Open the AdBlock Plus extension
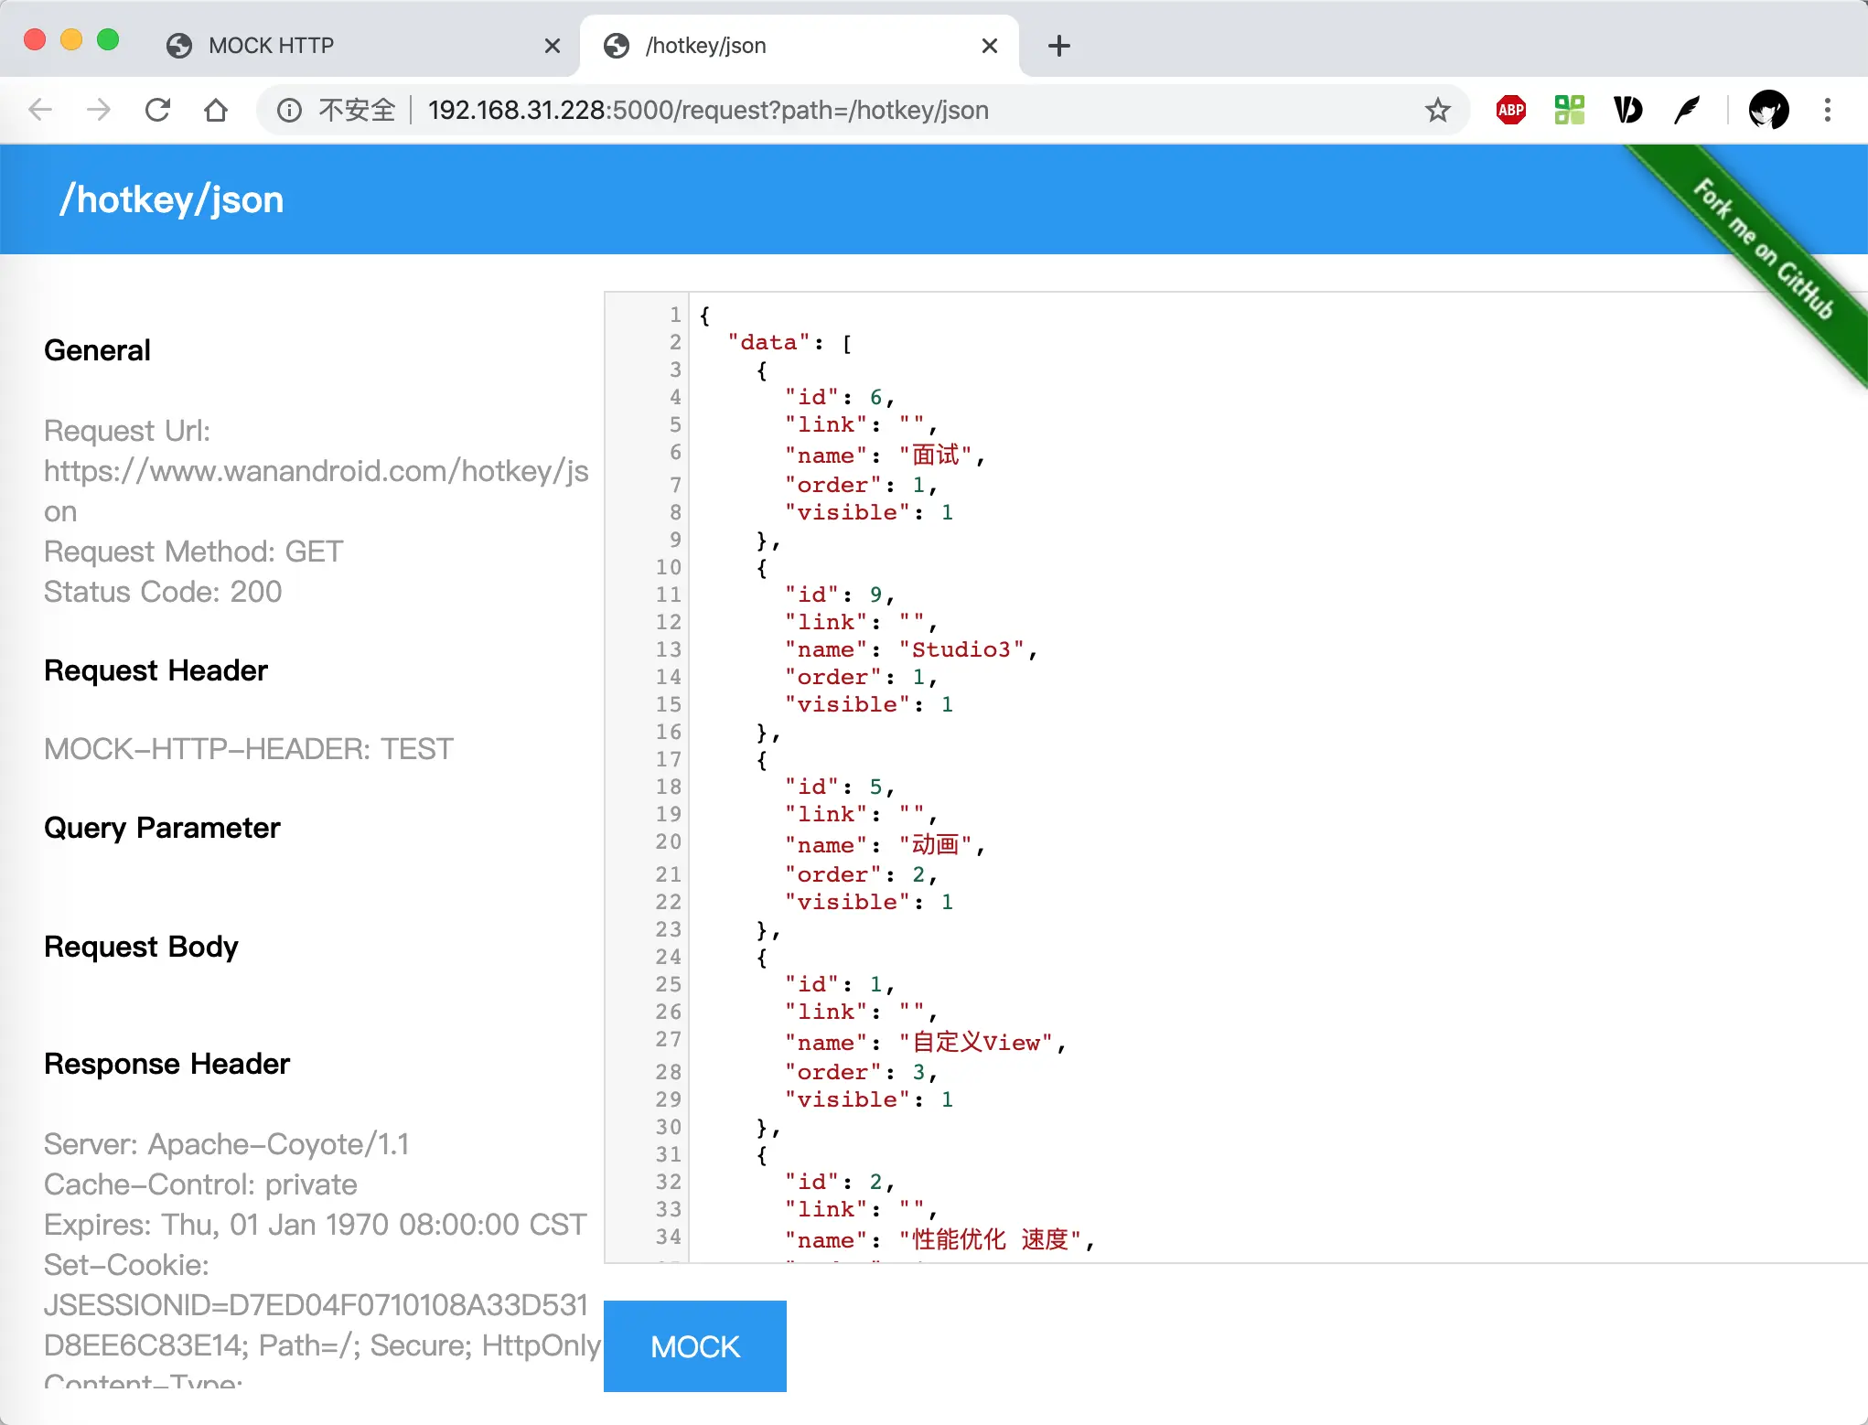The height and width of the screenshot is (1425, 1868). tap(1510, 111)
